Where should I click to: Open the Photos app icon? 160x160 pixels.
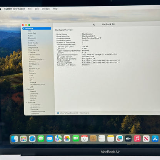click(x=67, y=138)
